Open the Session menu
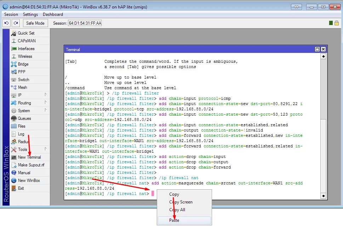This screenshot has width=343, height=226. (11, 14)
